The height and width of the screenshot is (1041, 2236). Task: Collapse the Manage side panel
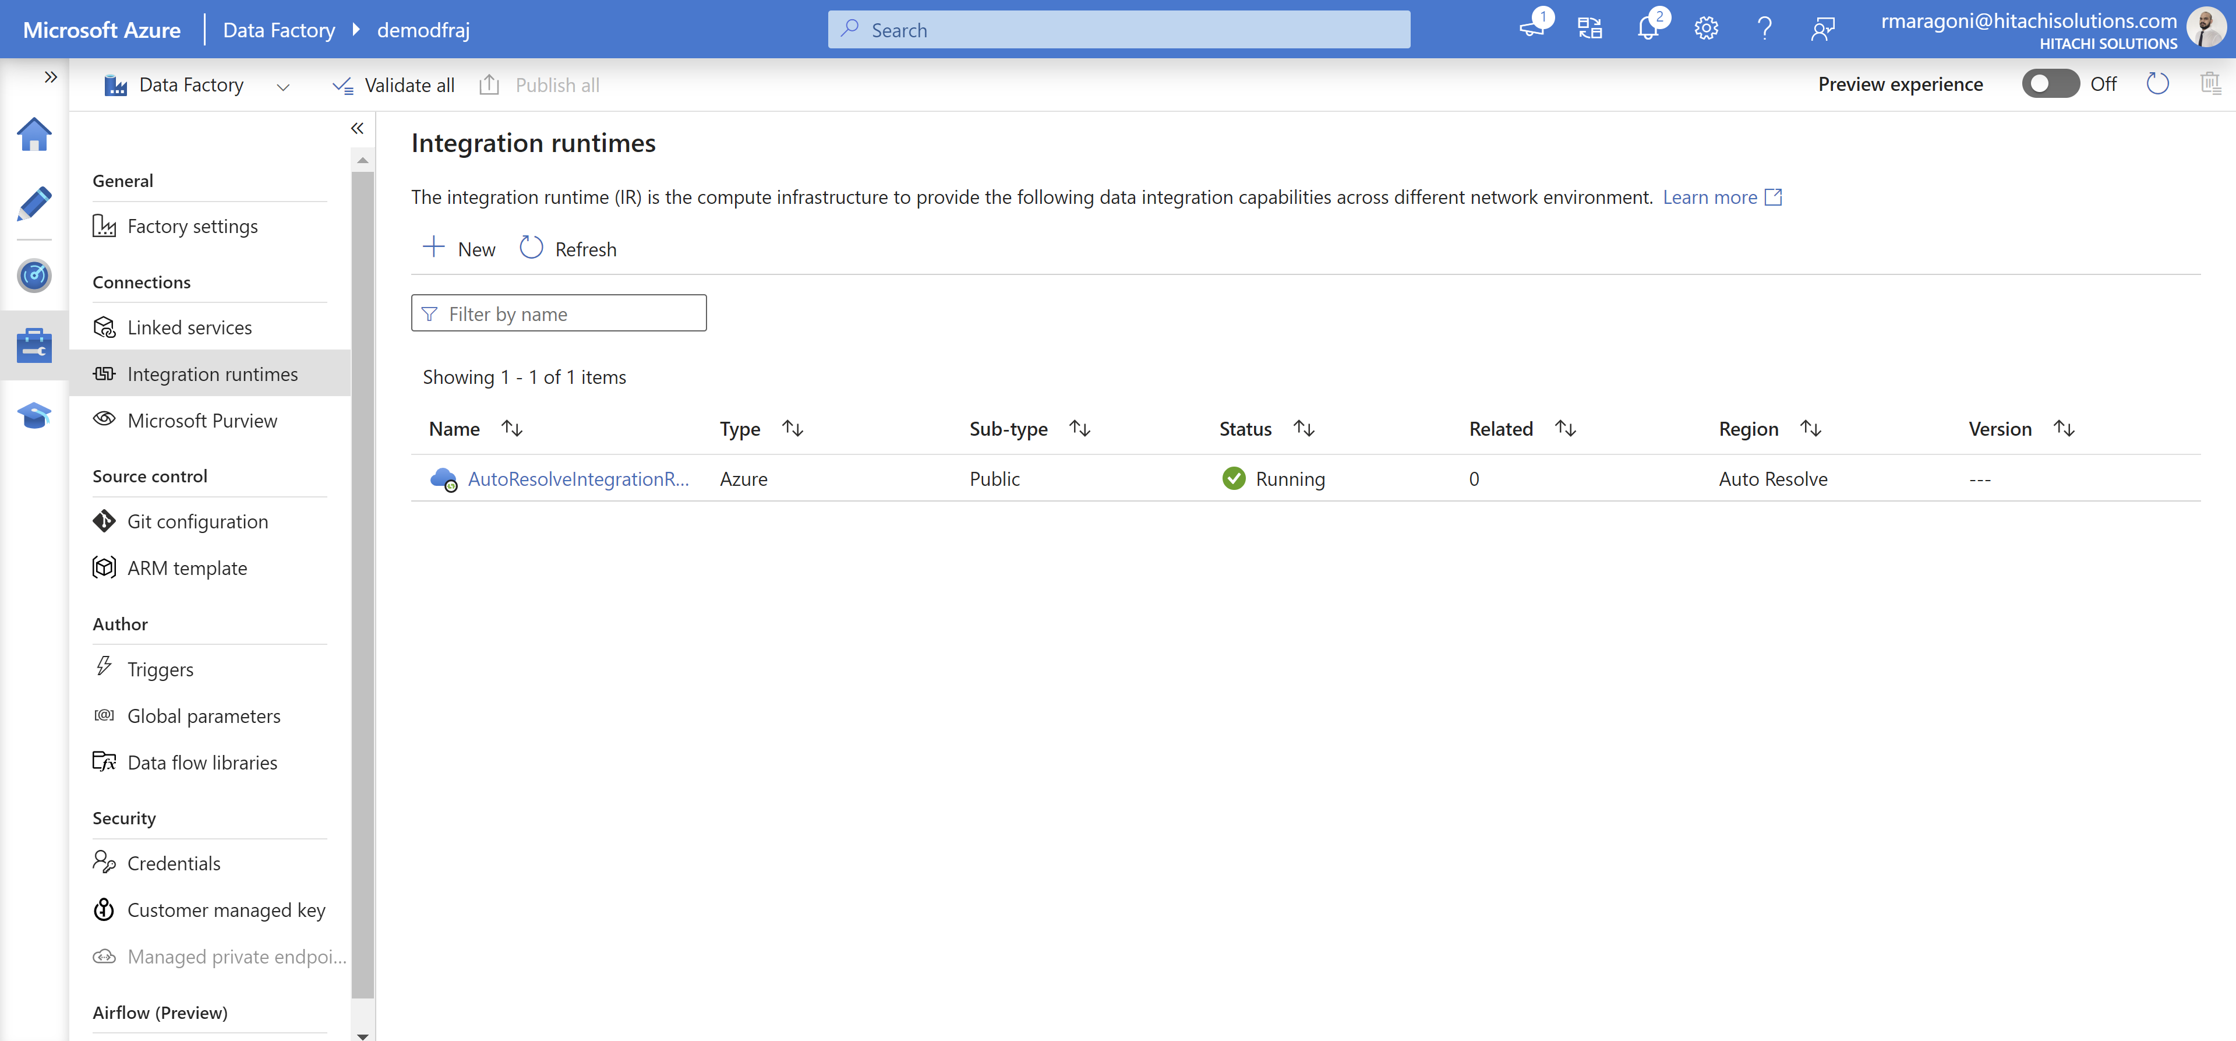pyautogui.click(x=357, y=129)
